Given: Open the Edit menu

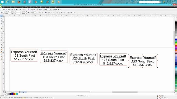Looking at the screenshot, I should pos(7,7).
